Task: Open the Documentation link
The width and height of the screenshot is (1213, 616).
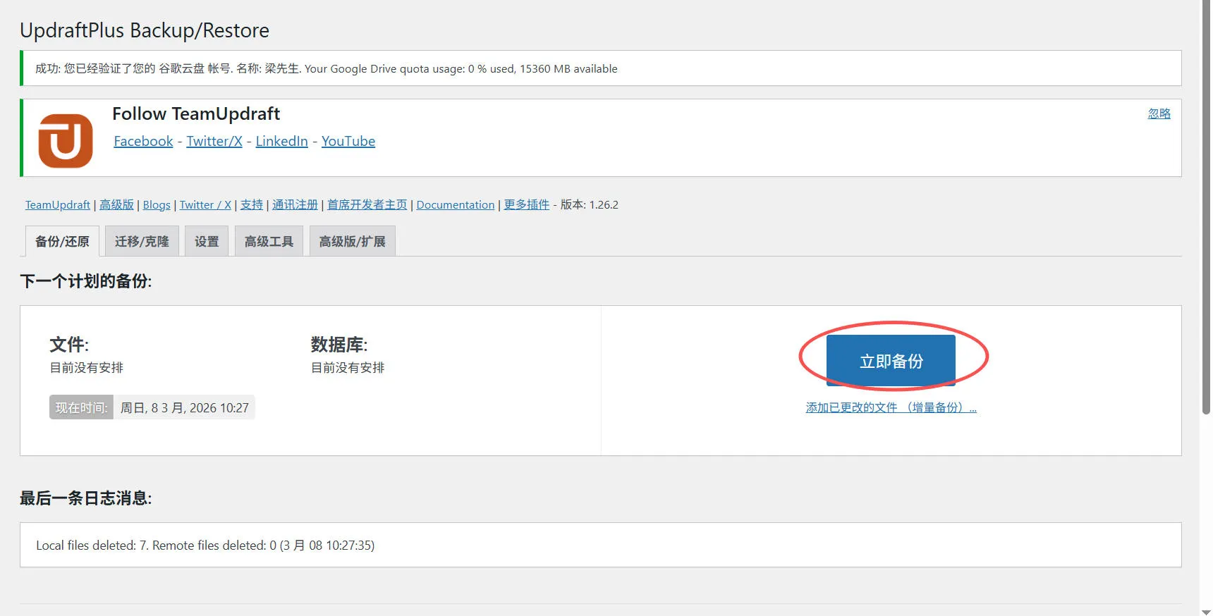Action: pos(455,205)
